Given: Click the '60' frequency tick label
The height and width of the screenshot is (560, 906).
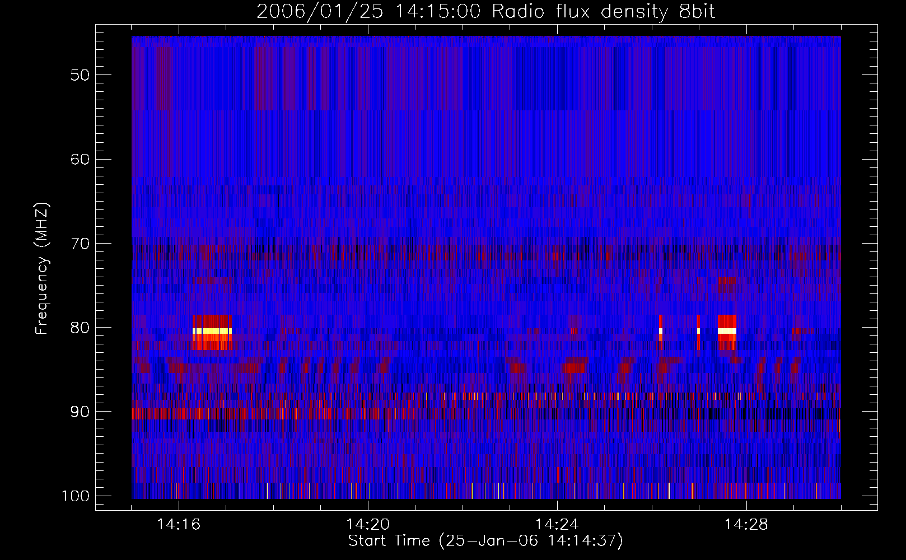Looking at the screenshot, I should pyautogui.click(x=80, y=159).
